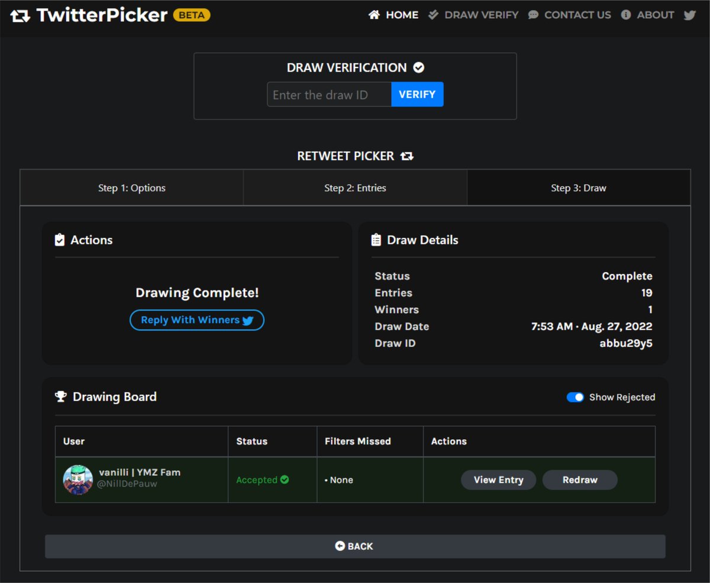Click the Drawing Complete! message
This screenshot has width=710, height=583.
197,292
